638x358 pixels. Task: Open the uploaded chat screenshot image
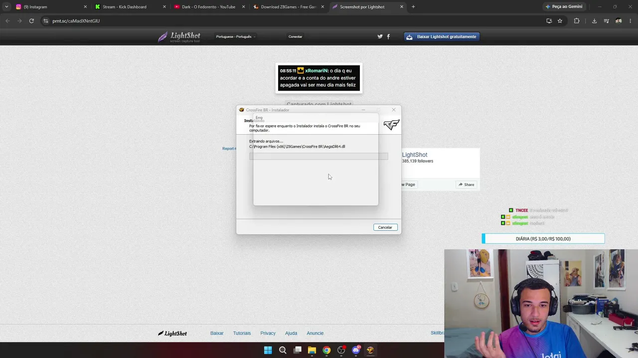click(x=319, y=78)
